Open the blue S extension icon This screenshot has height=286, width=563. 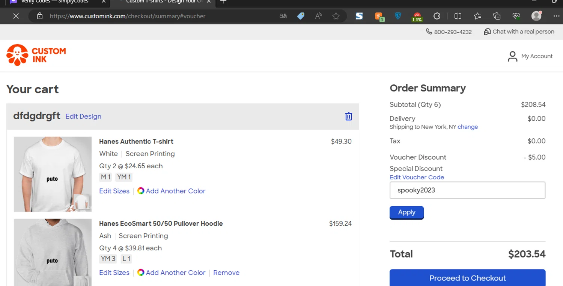[359, 16]
